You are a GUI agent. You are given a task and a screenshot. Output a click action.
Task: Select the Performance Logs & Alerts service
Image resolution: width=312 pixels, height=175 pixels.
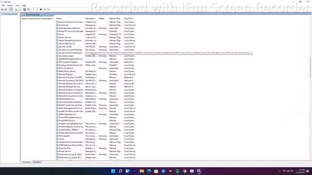(x=96, y=155)
